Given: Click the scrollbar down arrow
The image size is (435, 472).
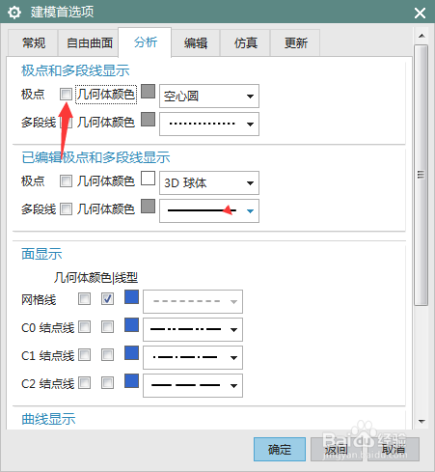Looking at the screenshot, I should 421,421.
